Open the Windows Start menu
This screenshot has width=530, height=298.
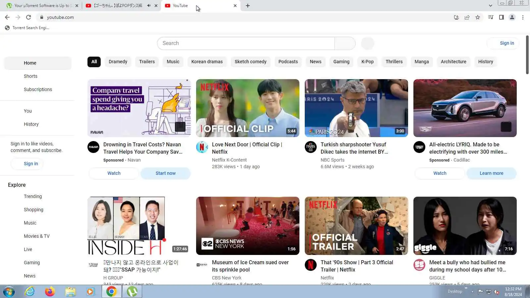9,292
